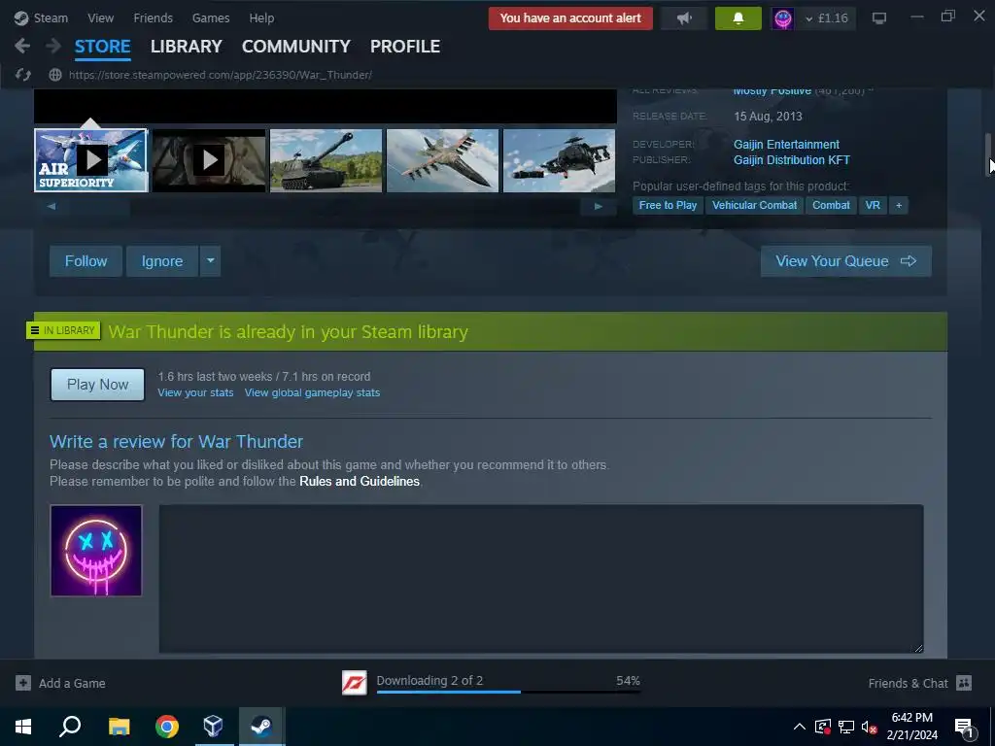Open the Gaijin Distribution KFT publisher link
995x746 pixels.
click(791, 160)
